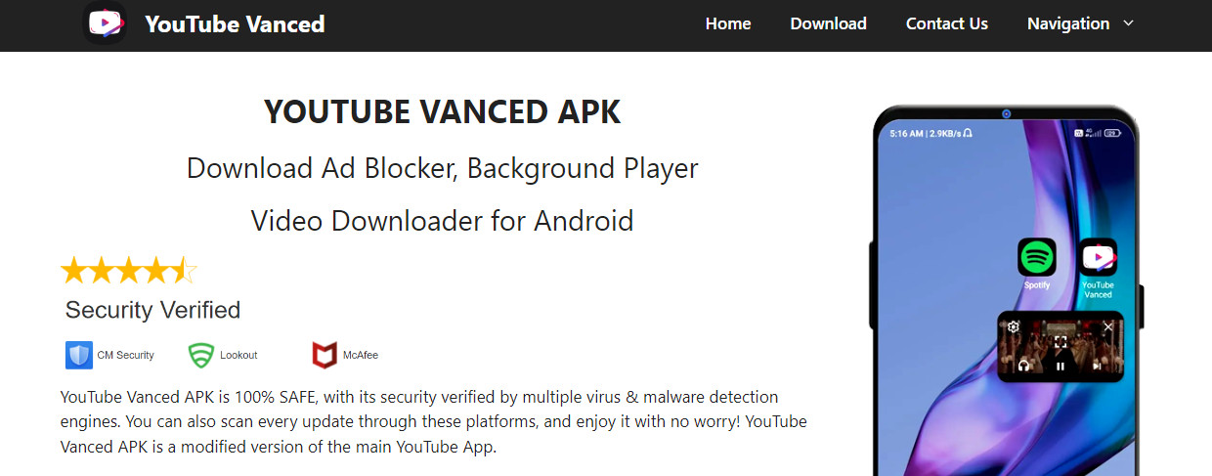Open the Navigation menu item
1212x476 pixels.
[x=1067, y=23]
